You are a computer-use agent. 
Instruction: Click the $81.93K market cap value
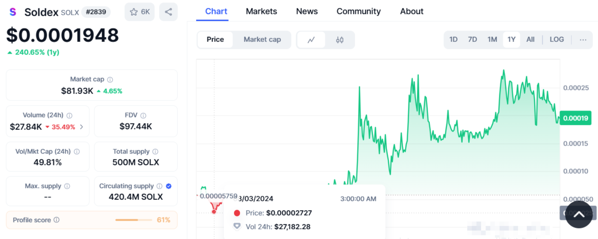click(x=77, y=91)
